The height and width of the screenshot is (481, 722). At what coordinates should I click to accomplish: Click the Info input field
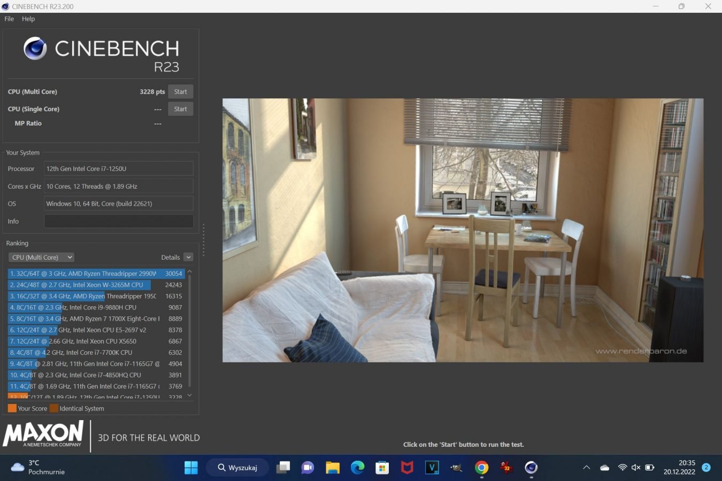click(118, 221)
